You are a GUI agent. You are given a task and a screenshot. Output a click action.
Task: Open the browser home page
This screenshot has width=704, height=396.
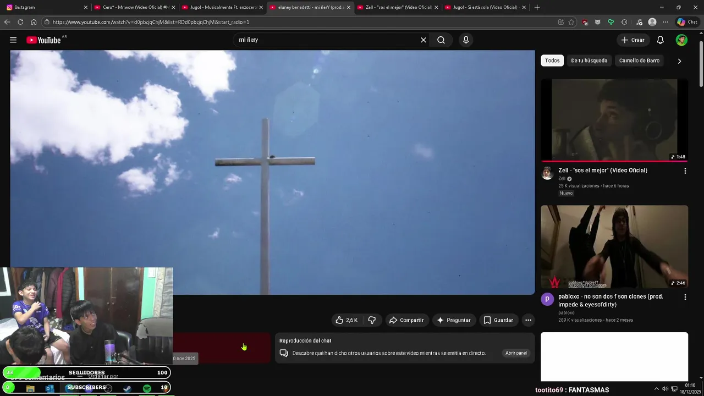34,22
